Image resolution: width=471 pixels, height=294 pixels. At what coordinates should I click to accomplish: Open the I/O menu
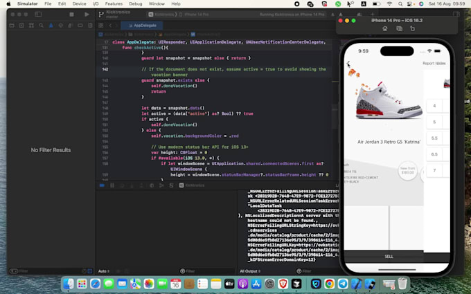tap(96, 4)
